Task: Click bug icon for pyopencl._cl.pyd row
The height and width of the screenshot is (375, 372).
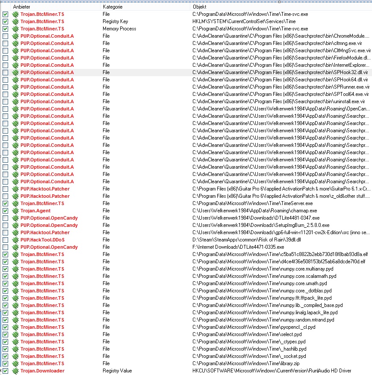Action: [15, 327]
